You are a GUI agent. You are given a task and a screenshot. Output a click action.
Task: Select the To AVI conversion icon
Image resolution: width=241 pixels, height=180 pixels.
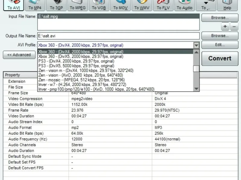point(14,5)
